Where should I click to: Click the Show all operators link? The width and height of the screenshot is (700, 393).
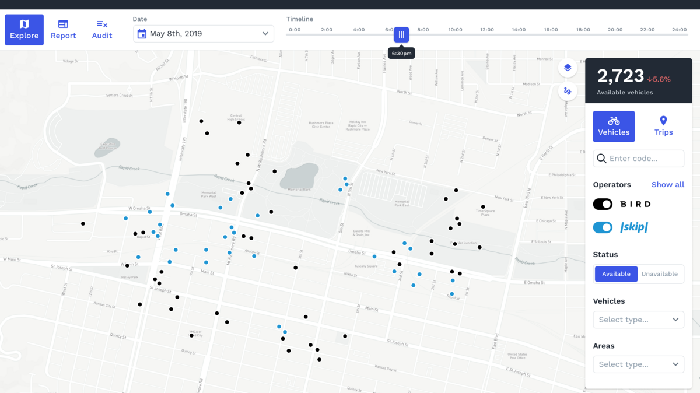[x=667, y=184]
